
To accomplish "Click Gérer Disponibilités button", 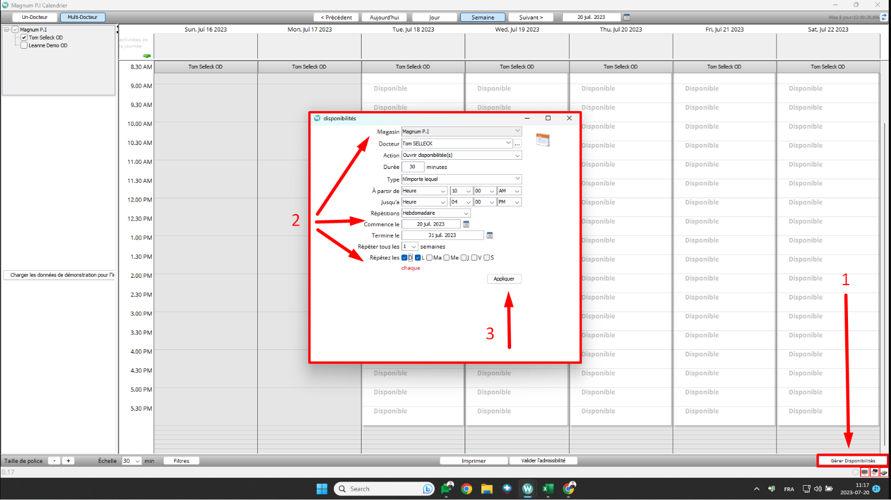I will (x=852, y=460).
